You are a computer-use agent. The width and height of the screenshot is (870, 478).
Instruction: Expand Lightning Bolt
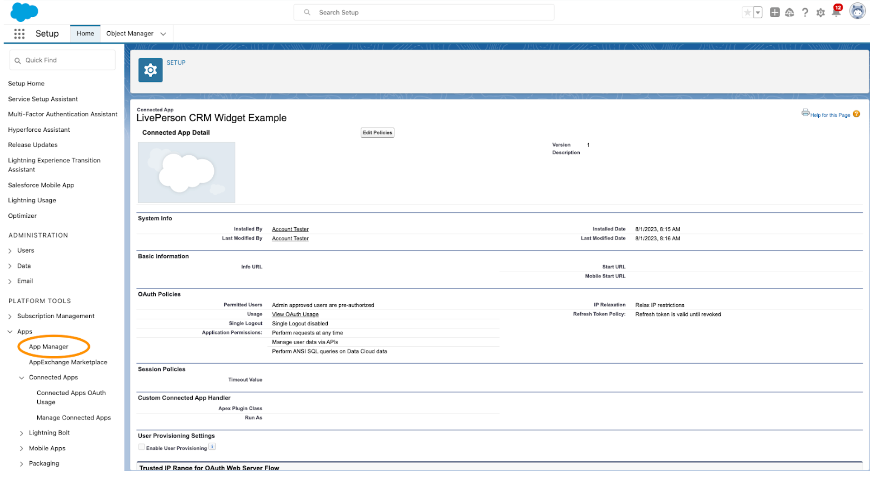point(22,433)
